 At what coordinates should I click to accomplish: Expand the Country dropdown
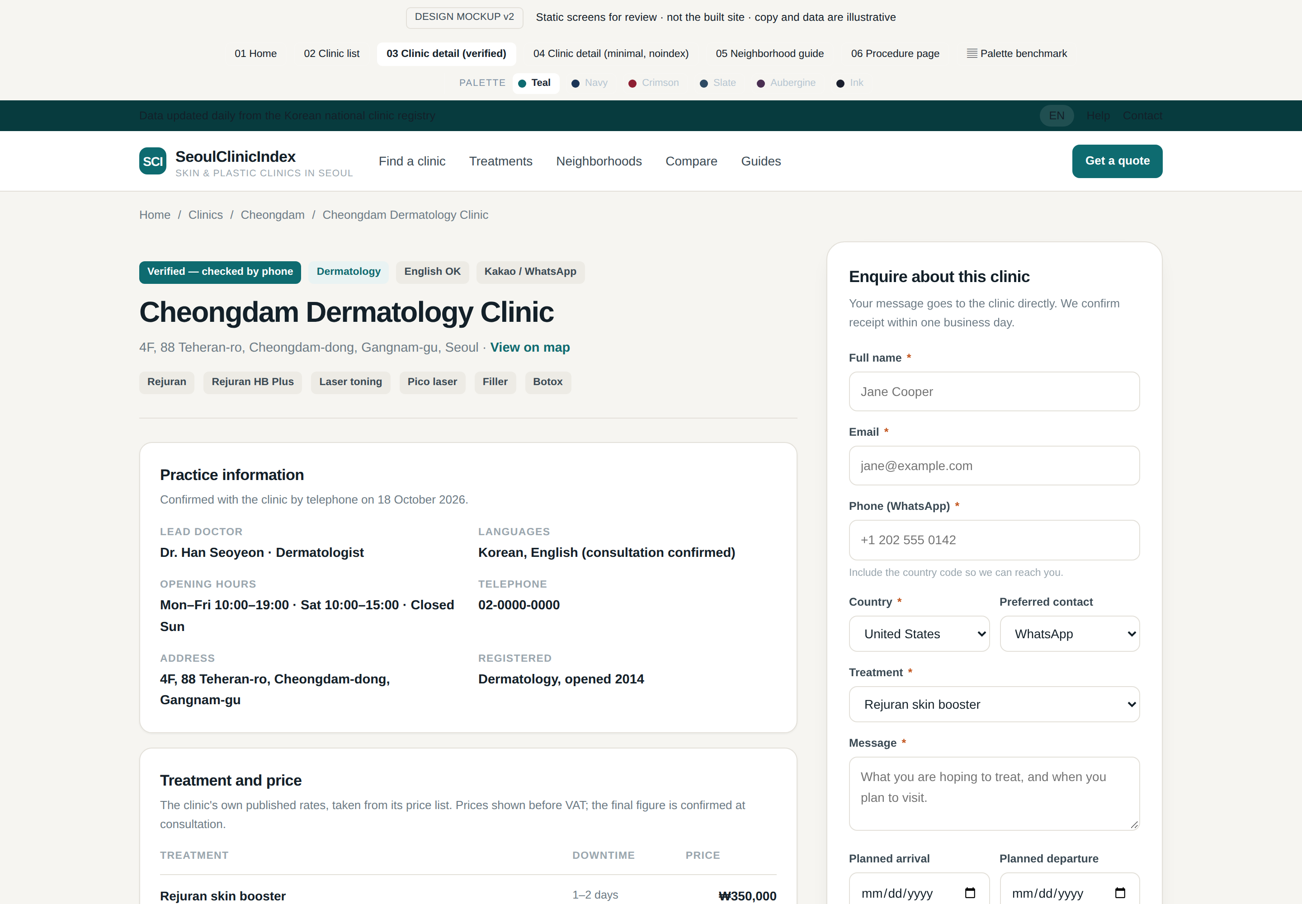919,634
